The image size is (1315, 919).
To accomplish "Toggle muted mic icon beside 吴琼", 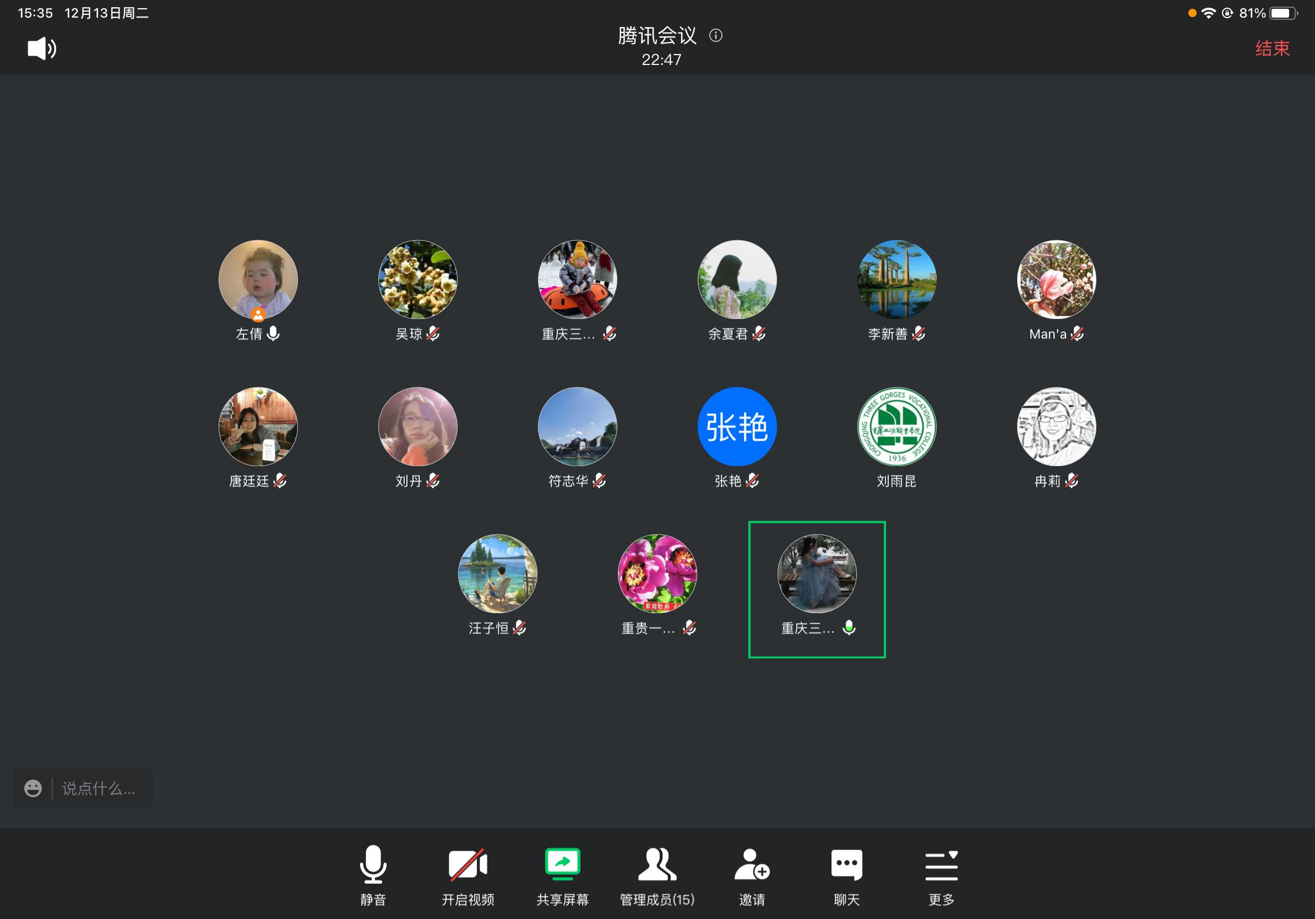I will click(433, 333).
